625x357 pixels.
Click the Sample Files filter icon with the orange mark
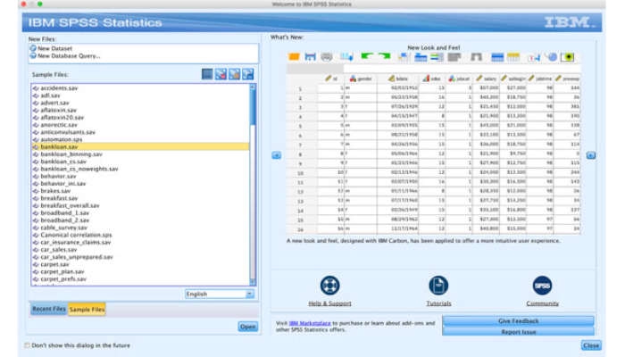pos(234,74)
